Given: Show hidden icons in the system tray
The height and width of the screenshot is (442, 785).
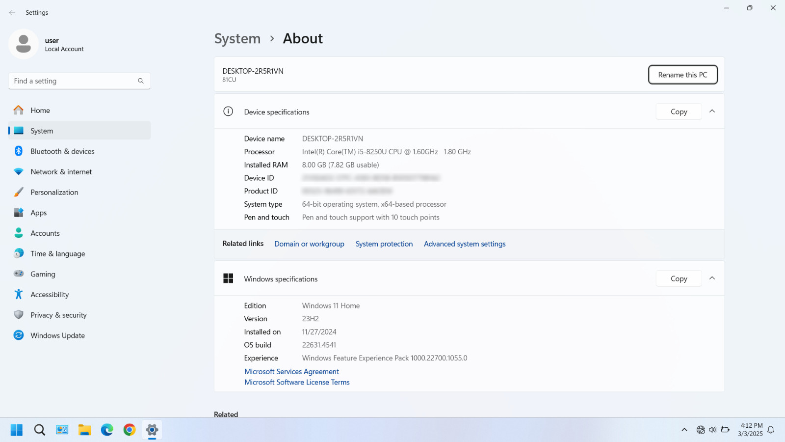Looking at the screenshot, I should 684,430.
